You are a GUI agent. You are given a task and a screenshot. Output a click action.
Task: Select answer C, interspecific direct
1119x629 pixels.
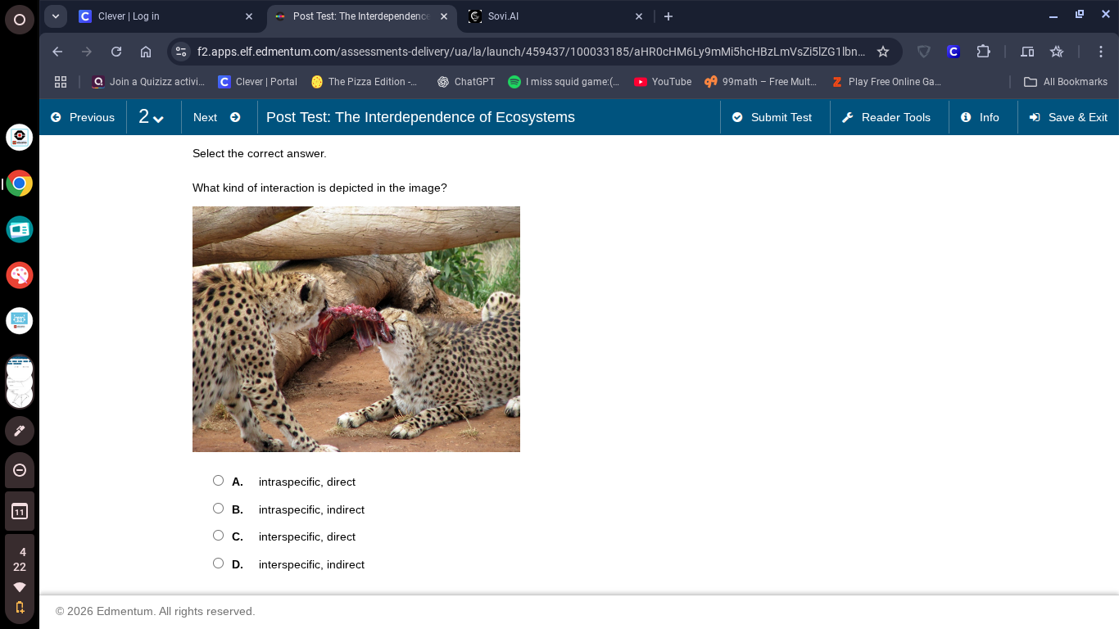click(218, 535)
